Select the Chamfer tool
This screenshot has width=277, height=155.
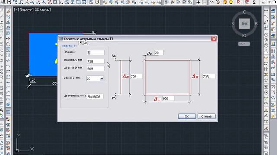tap(8, 88)
